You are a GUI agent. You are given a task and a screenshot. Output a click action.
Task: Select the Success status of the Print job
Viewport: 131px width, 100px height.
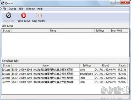6,78
